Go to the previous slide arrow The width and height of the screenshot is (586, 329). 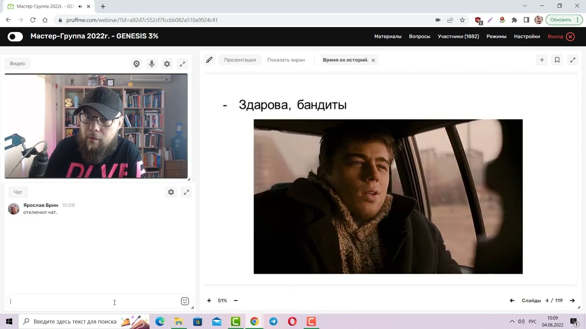[512, 301]
